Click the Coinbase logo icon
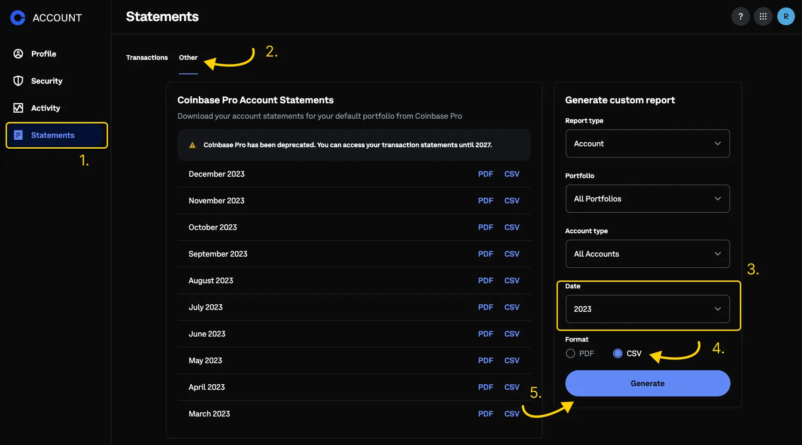 click(x=18, y=18)
